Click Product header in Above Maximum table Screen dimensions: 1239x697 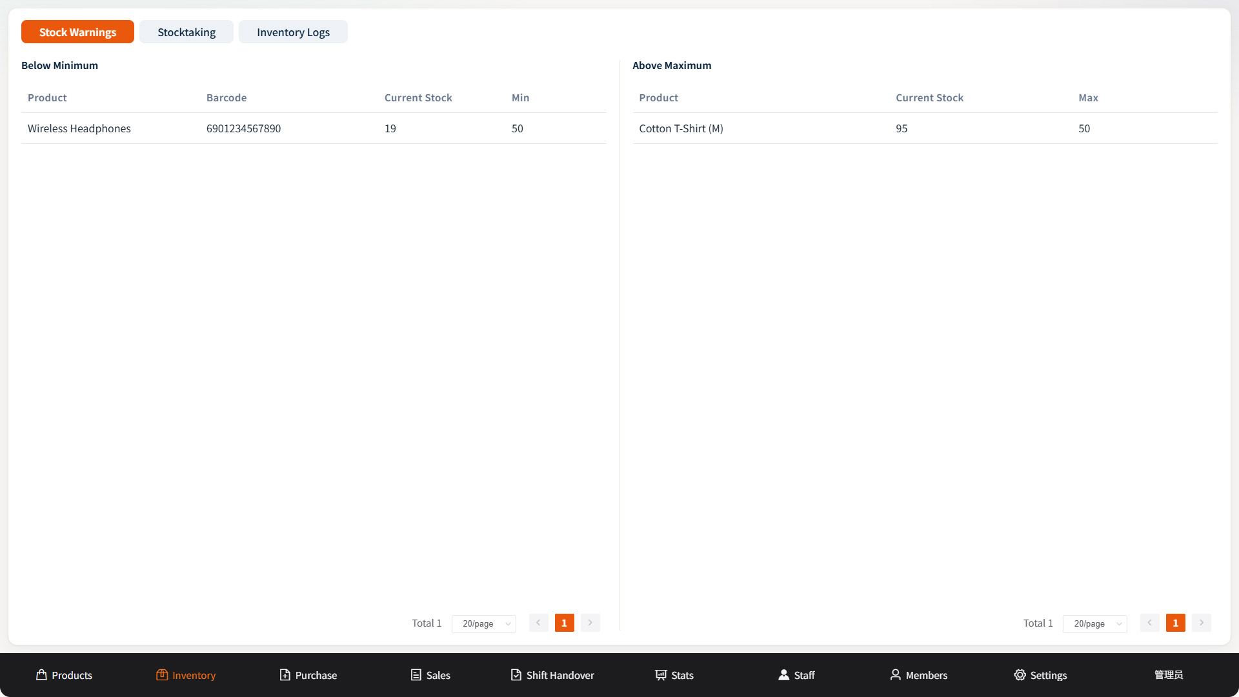[658, 97]
